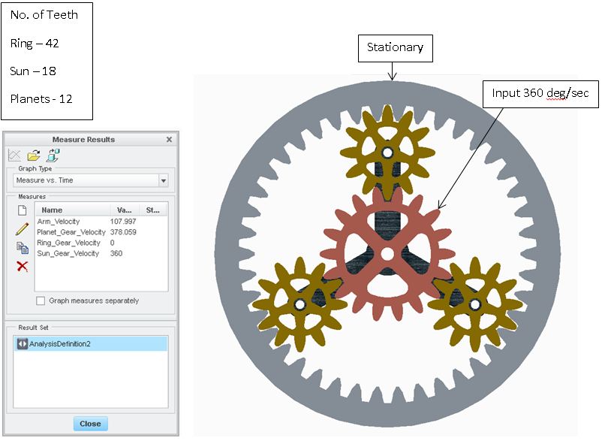Delete measure using red X icon
The image size is (602, 444).
coord(23,266)
